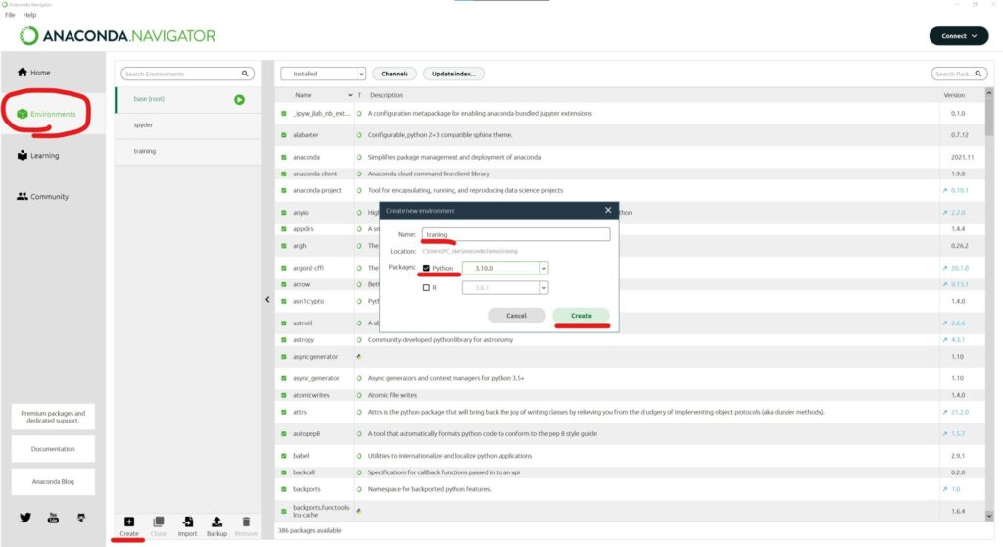Click the environment Name input field
Viewport: 1003px width, 547px height.
click(x=516, y=234)
